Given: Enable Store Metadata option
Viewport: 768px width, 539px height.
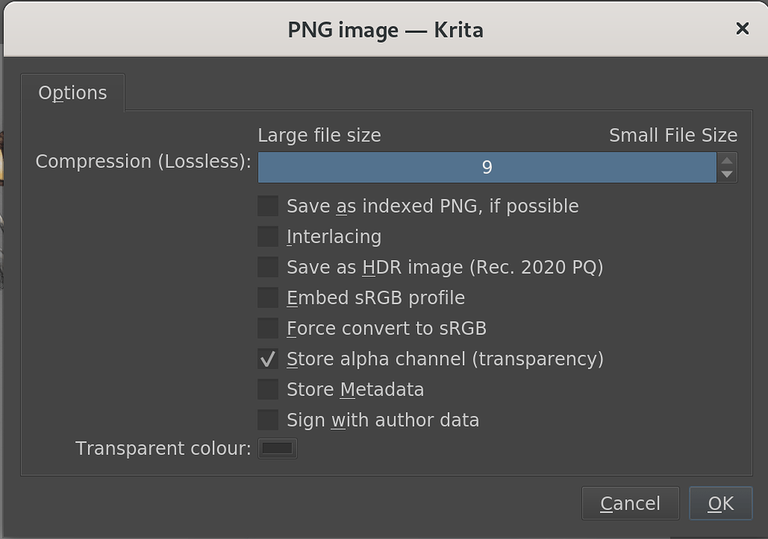Looking at the screenshot, I should tap(268, 389).
